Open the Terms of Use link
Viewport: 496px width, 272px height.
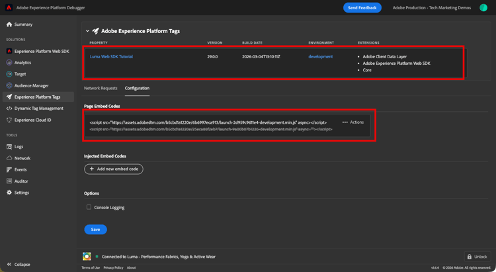click(x=91, y=267)
